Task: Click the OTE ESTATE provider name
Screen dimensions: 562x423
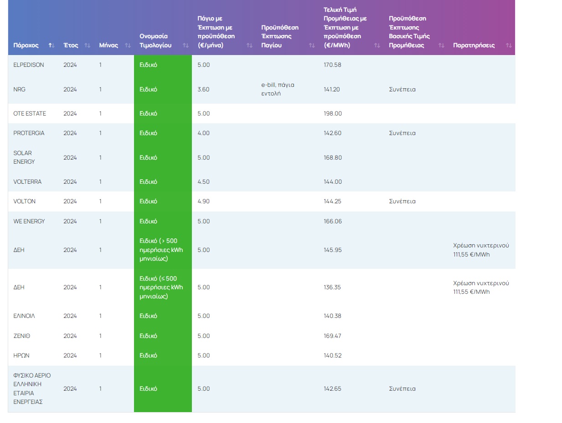Action: click(30, 114)
